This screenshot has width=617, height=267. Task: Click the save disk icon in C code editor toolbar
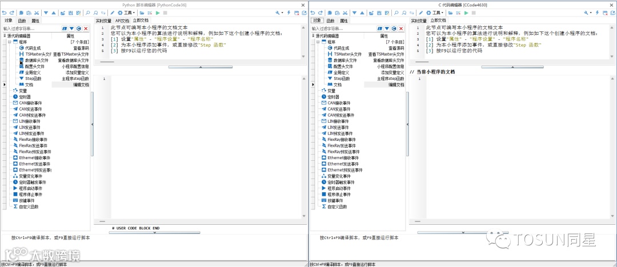[379, 13]
